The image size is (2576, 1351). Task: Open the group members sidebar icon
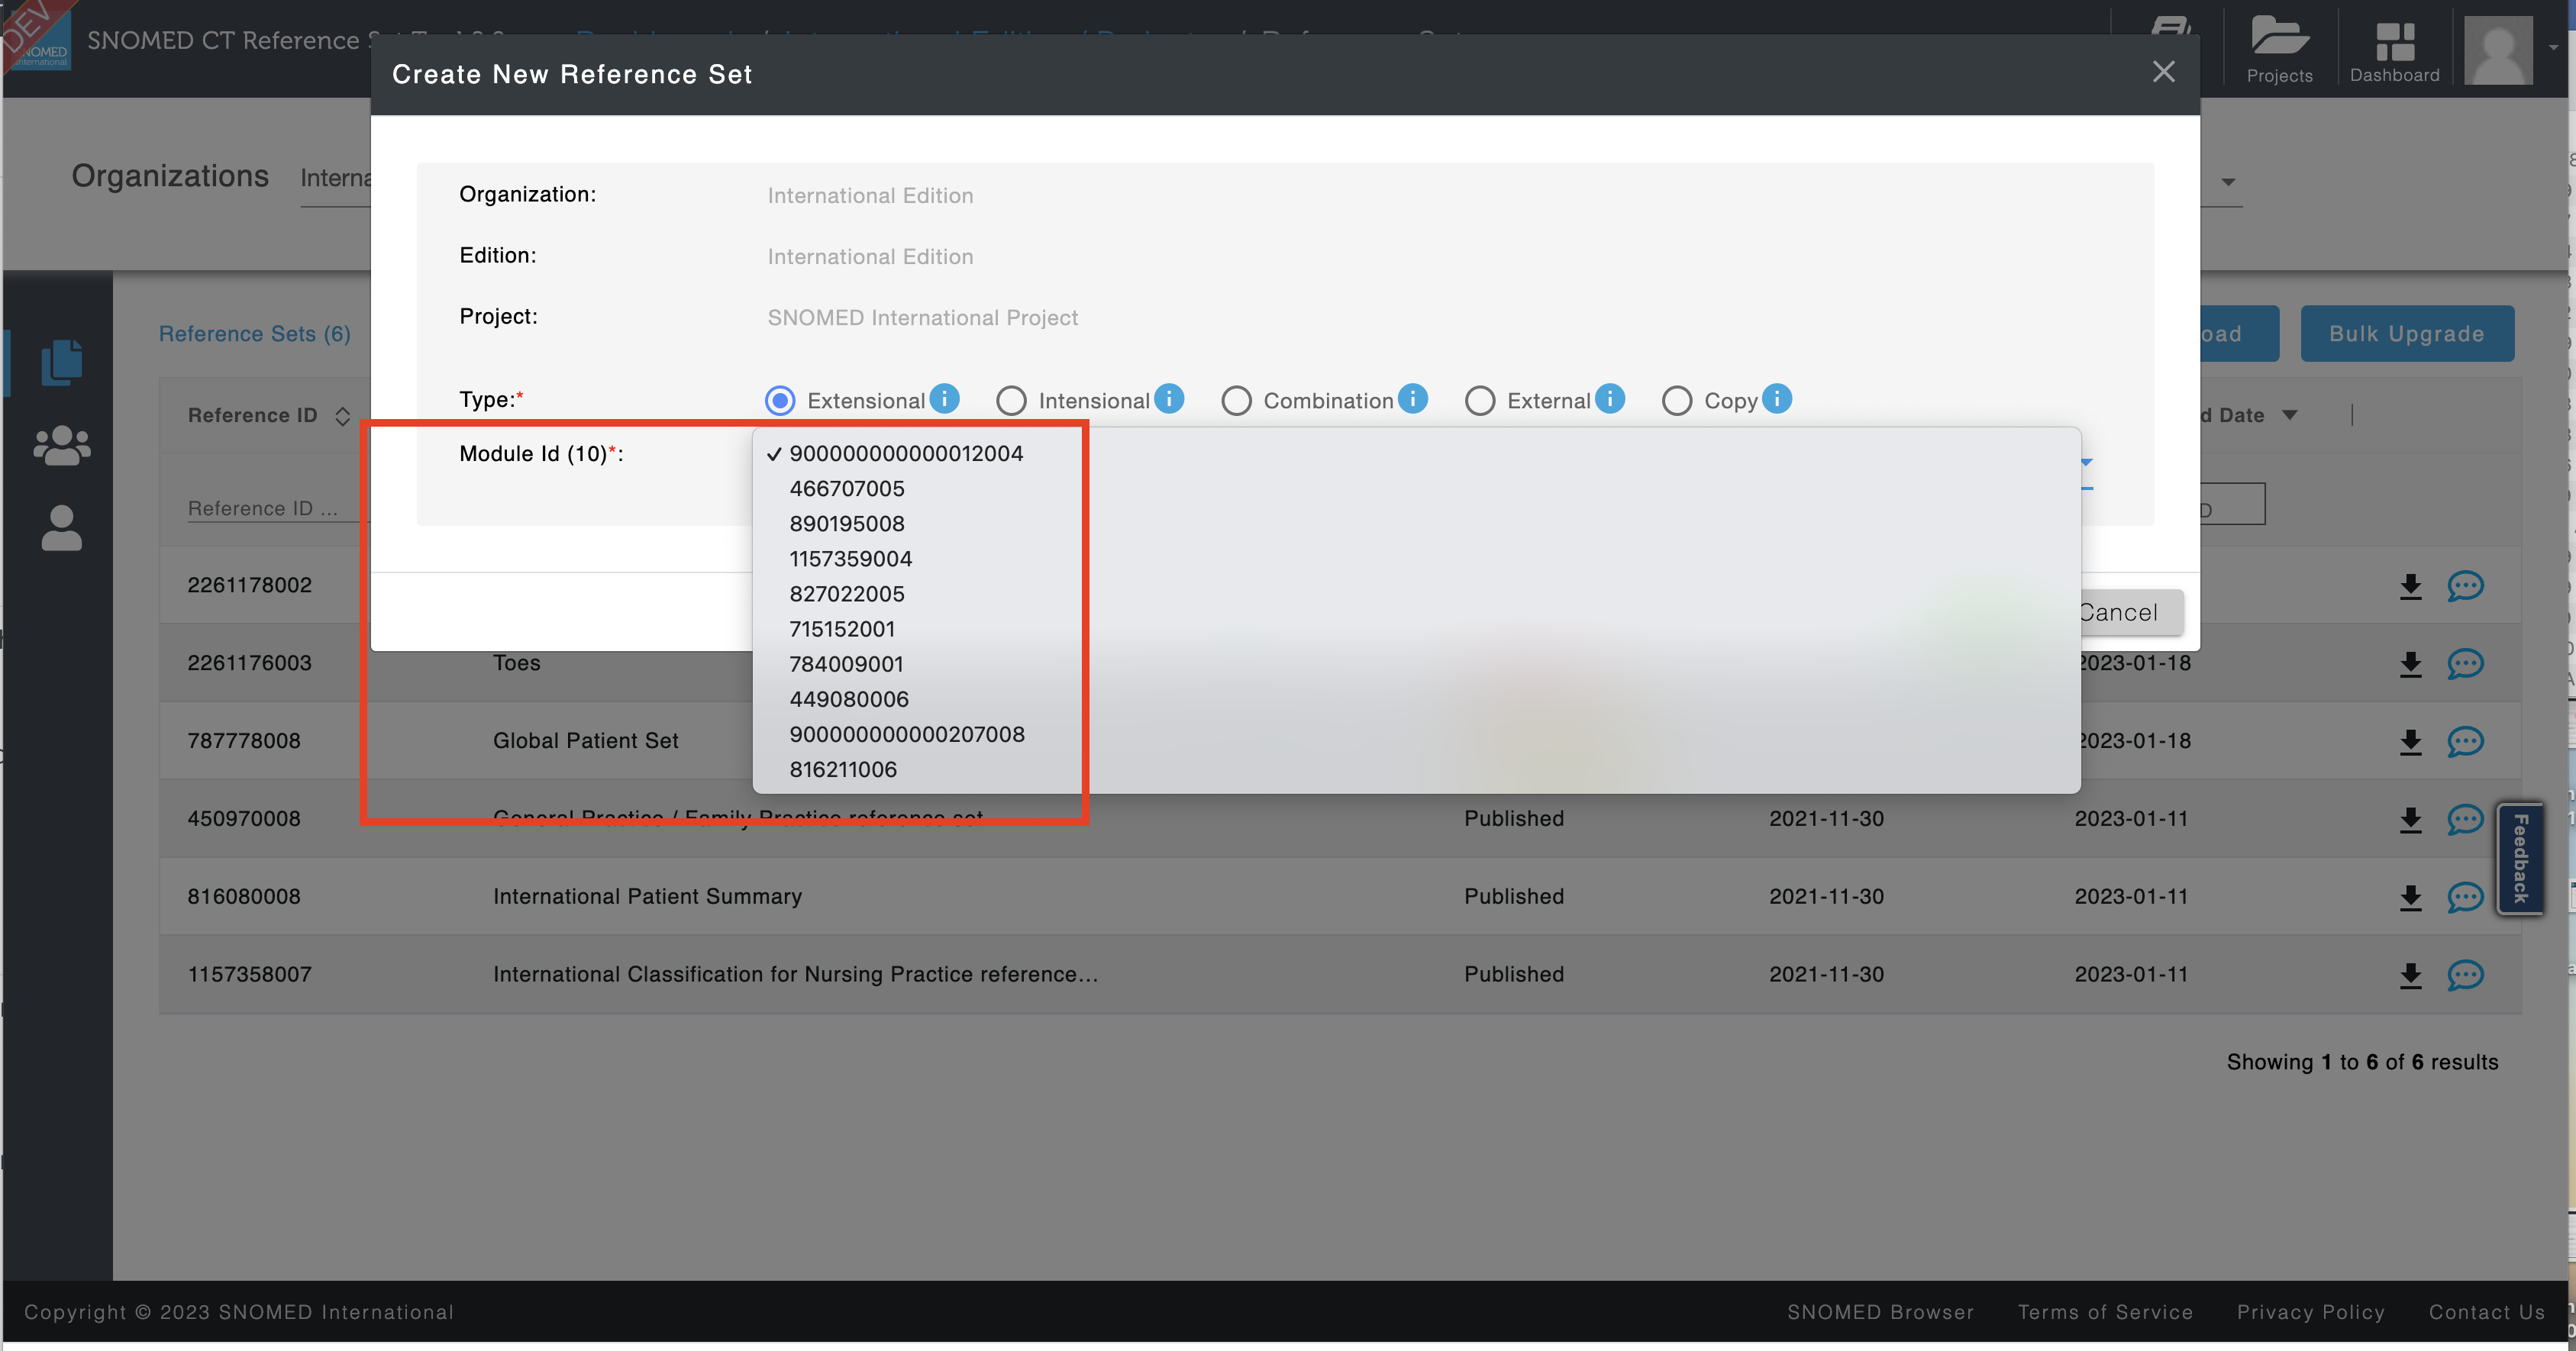tap(61, 446)
